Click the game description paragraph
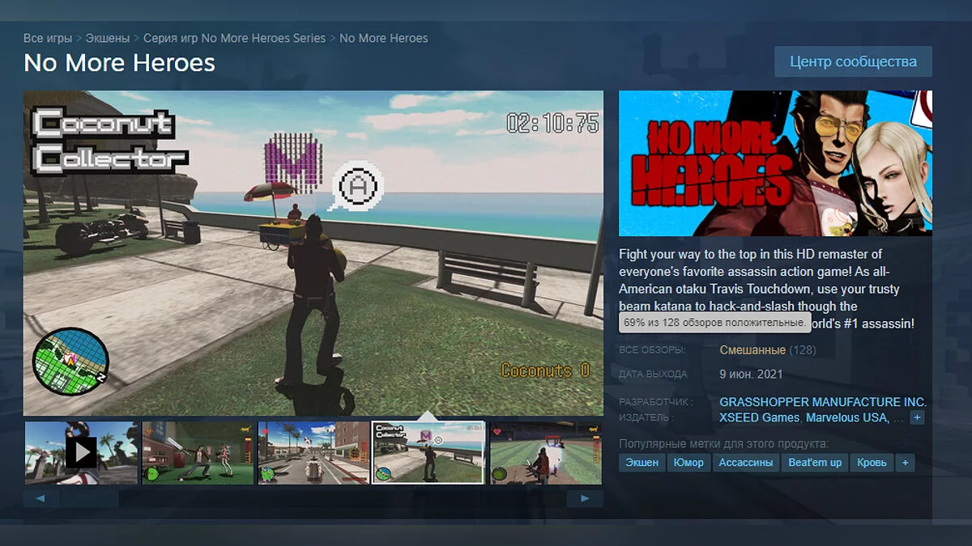 768,289
